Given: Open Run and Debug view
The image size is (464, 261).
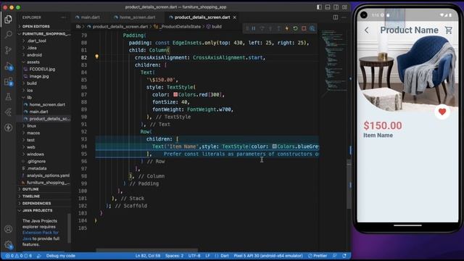Looking at the screenshot, I should (8, 66).
